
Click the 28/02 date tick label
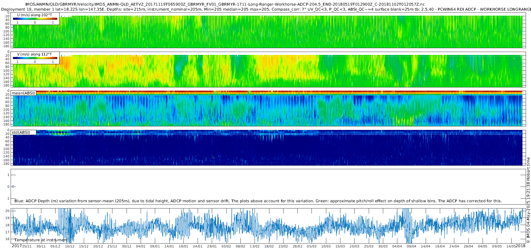click(x=297, y=246)
